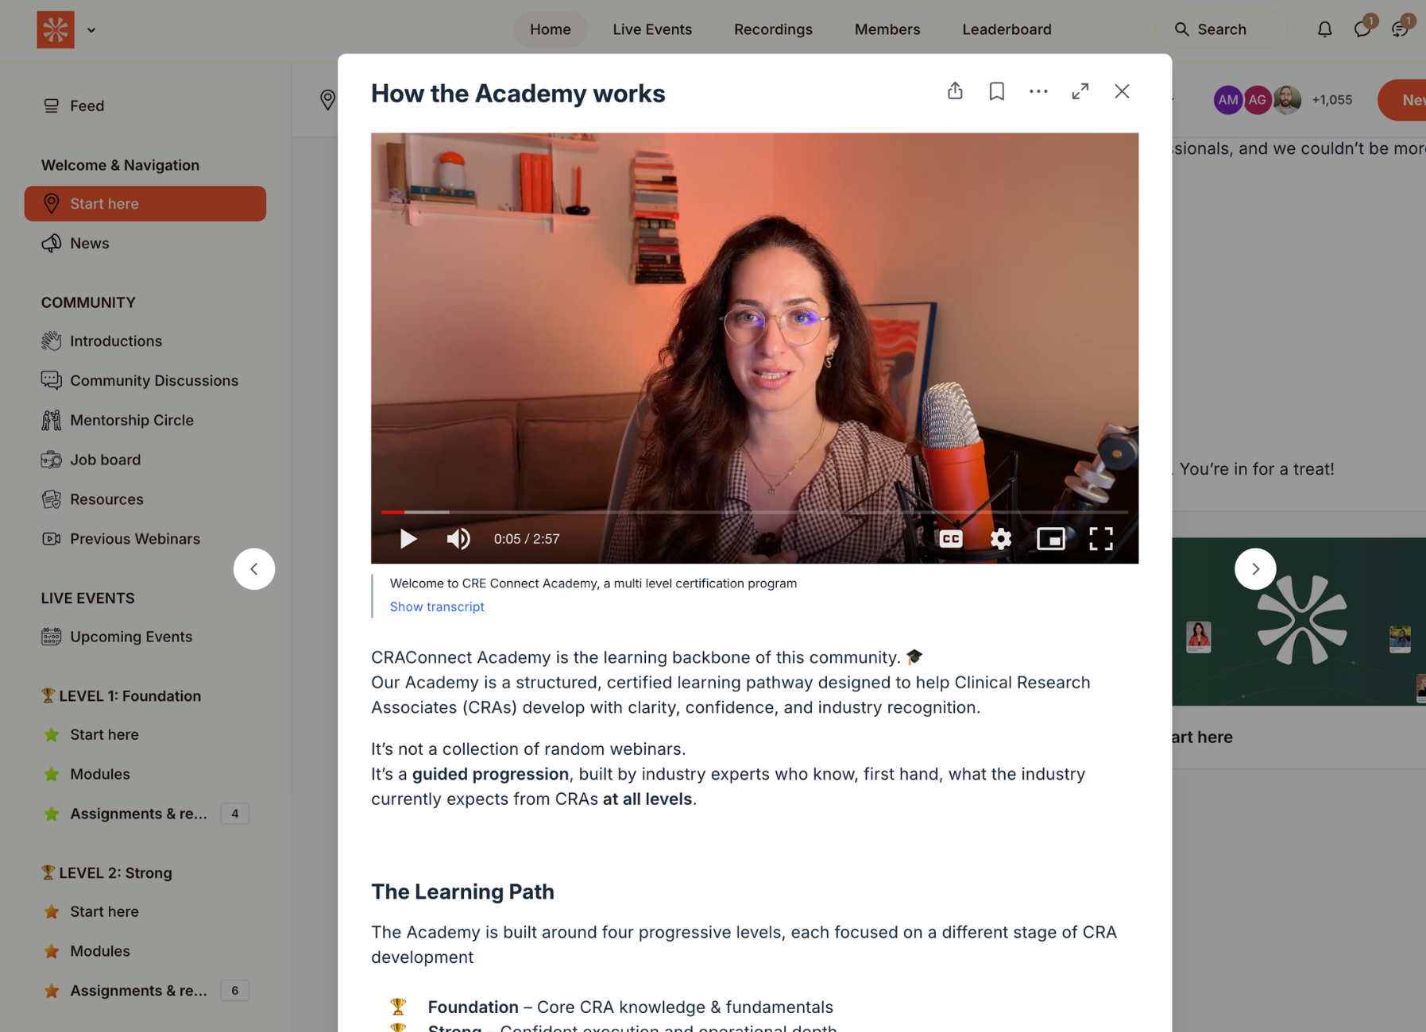Open LEVEL 2 Assignments with 6 badge
The width and height of the screenshot is (1426, 1032).
tap(145, 992)
